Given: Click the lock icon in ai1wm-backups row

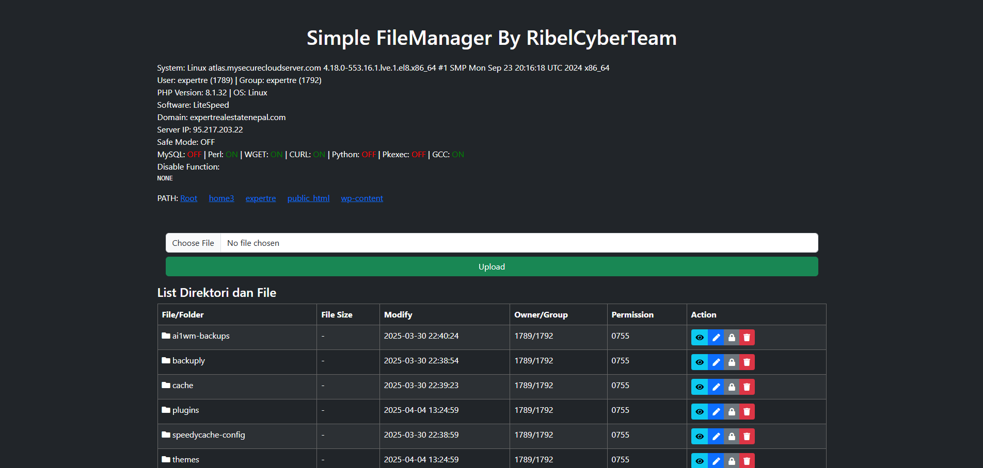Looking at the screenshot, I should point(731,338).
